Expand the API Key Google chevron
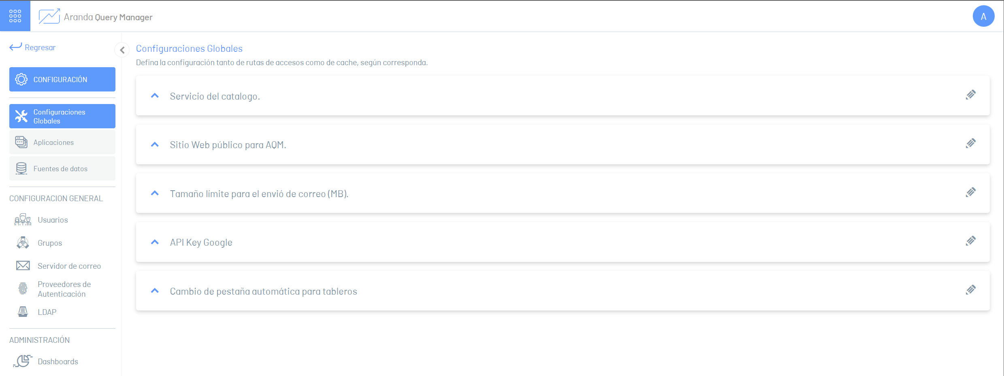This screenshot has width=1004, height=376. pyautogui.click(x=155, y=242)
